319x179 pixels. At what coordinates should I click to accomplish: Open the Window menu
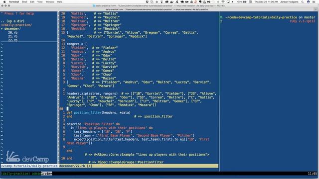pyautogui.click(x=50, y=2)
